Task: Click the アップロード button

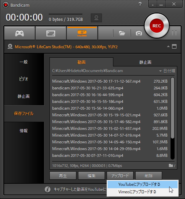Action: click(x=120, y=175)
